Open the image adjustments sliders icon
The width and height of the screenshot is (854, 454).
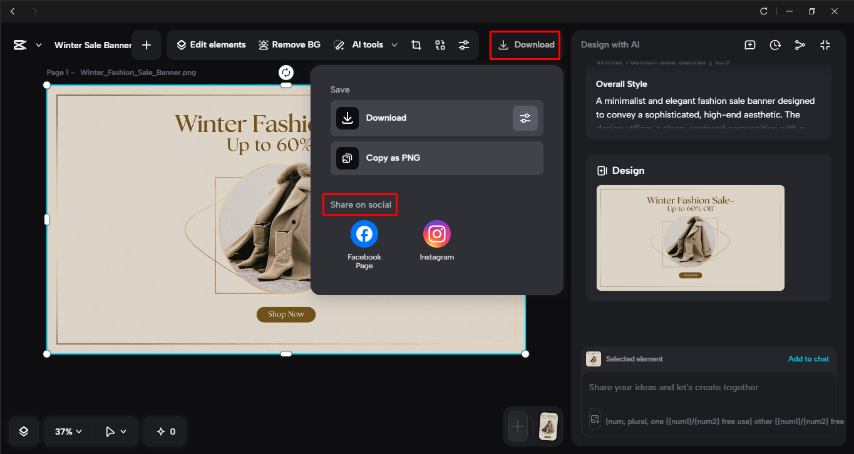click(x=463, y=44)
